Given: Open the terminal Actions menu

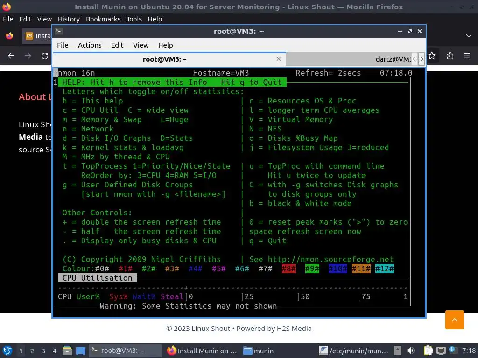Looking at the screenshot, I should pyautogui.click(x=90, y=45).
